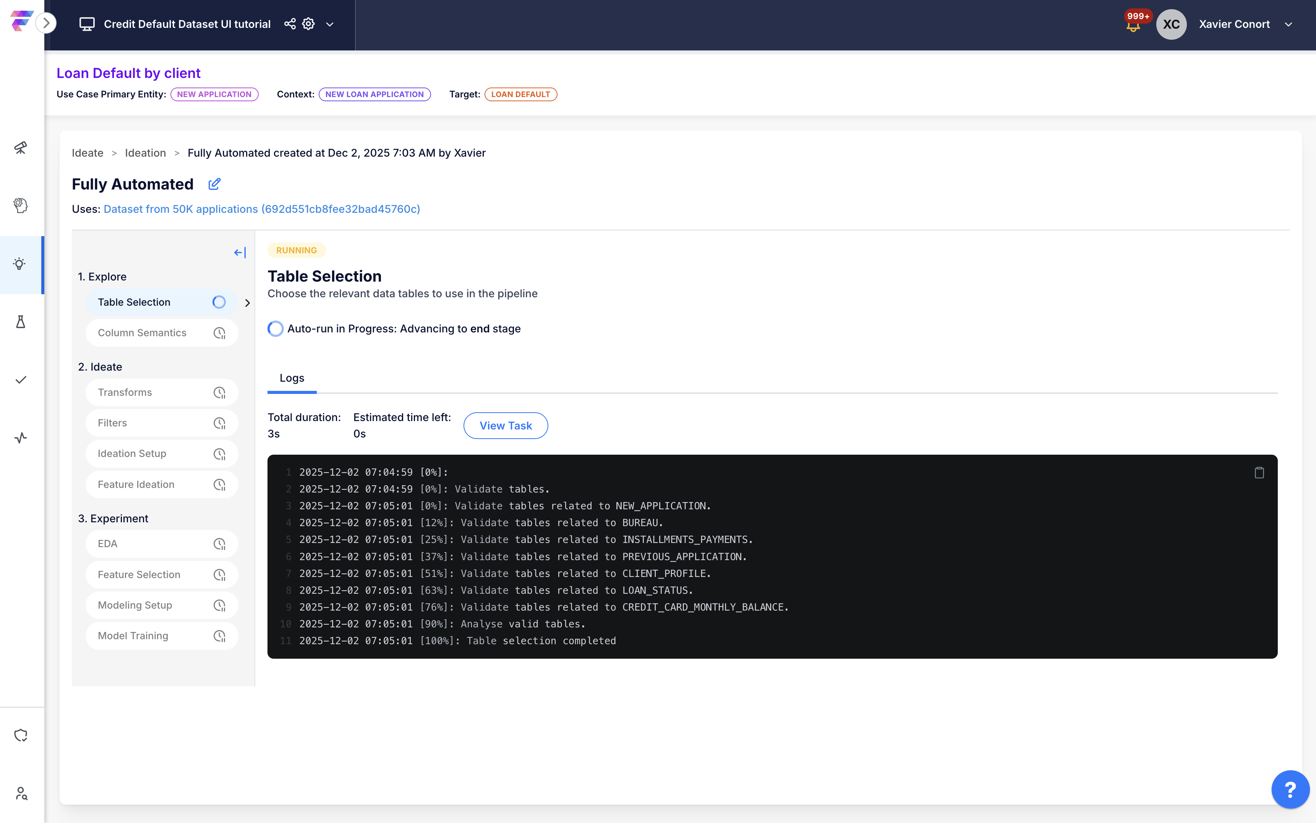This screenshot has width=1316, height=823.
Task: Open dropdown next to catalog settings gear
Action: click(x=330, y=24)
